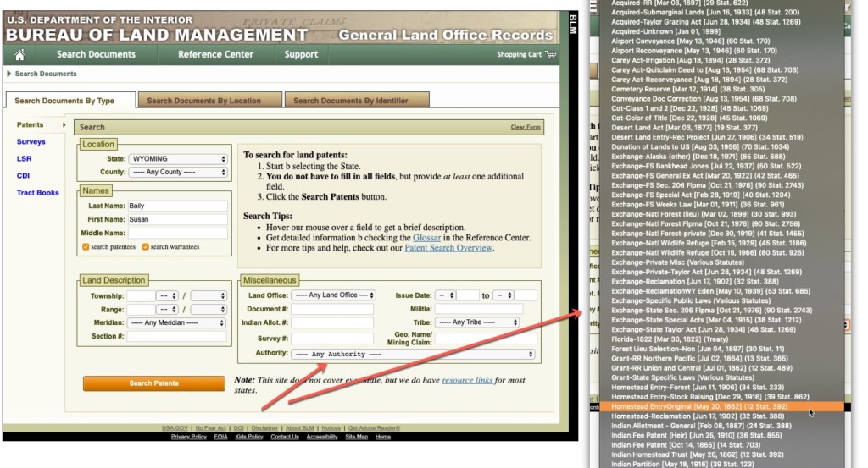This screenshot has height=468, width=868.
Task: Open the Reference Center menu
Action: click(x=215, y=55)
